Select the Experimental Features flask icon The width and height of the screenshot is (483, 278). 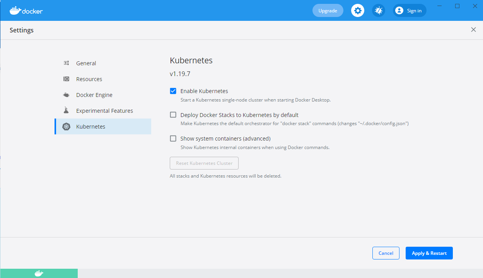pos(66,110)
